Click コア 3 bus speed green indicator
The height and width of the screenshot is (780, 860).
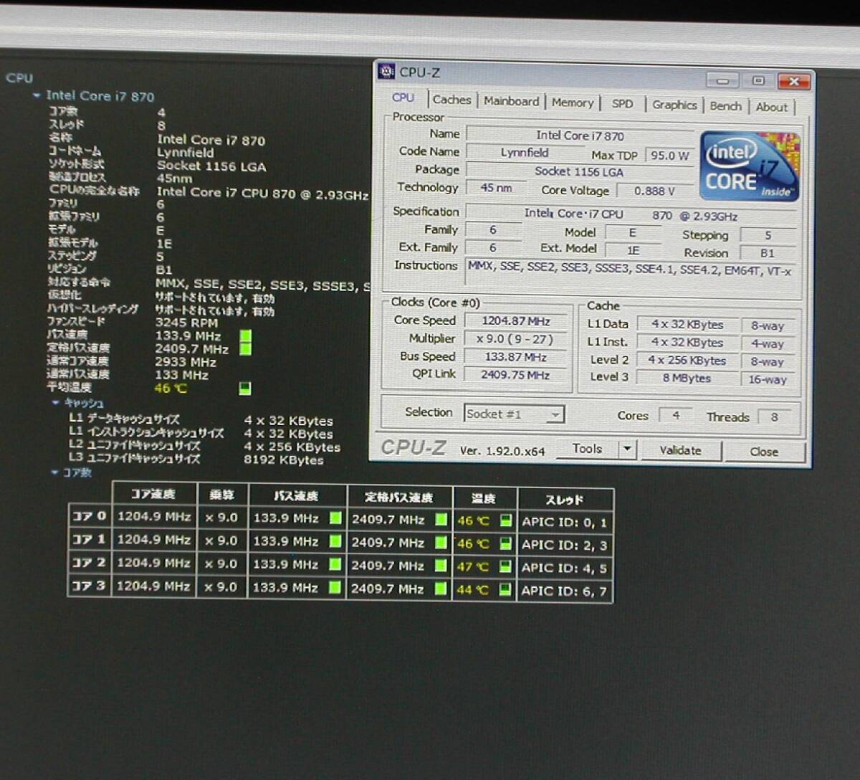coord(335,587)
